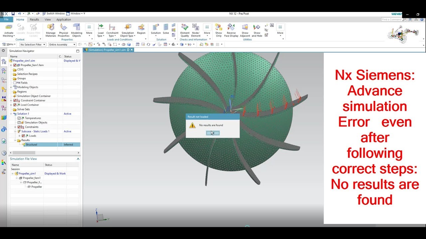Toggle the Constraint Container checkbox
426x239 pixels.
click(x=15, y=100)
